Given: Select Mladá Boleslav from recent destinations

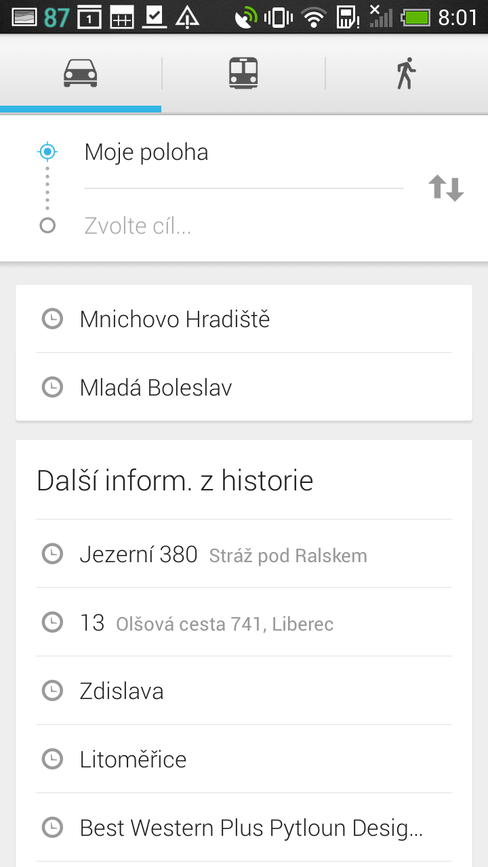Looking at the screenshot, I should click(156, 387).
